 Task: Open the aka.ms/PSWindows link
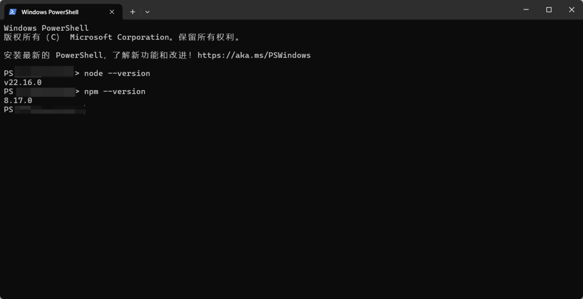pyautogui.click(x=254, y=55)
